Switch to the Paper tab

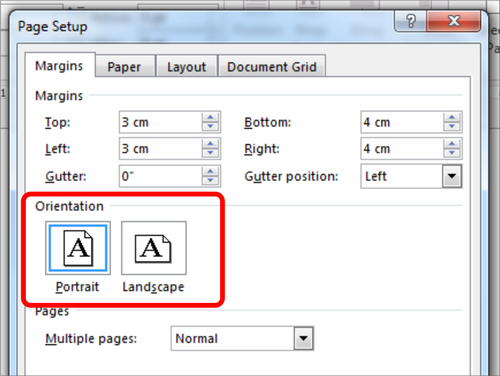click(x=124, y=67)
